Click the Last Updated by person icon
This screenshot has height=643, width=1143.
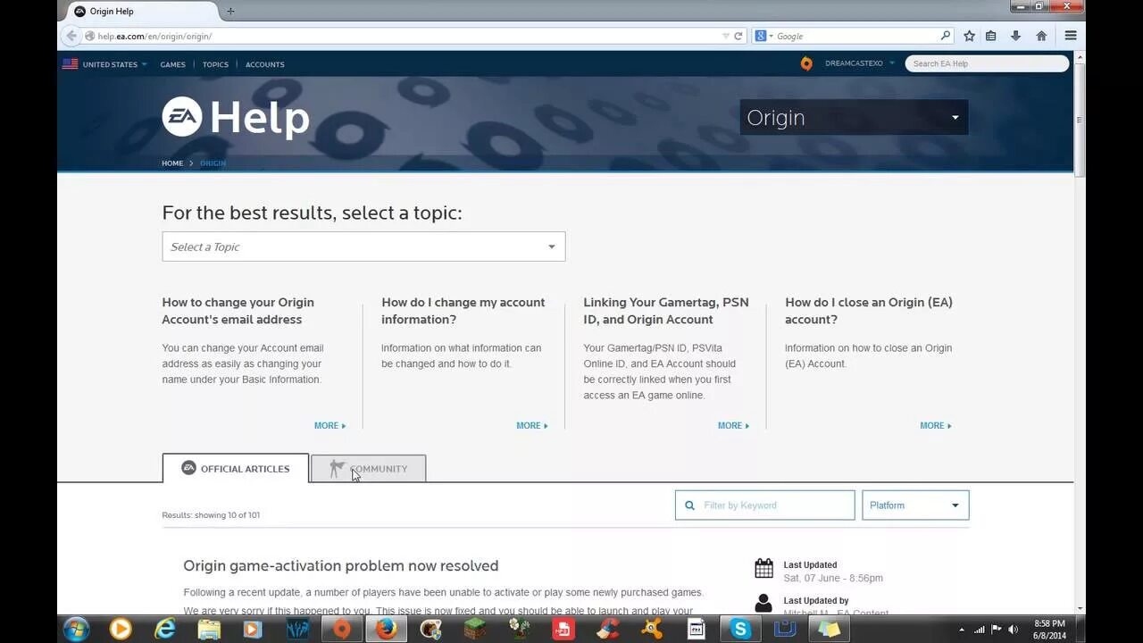point(763,604)
